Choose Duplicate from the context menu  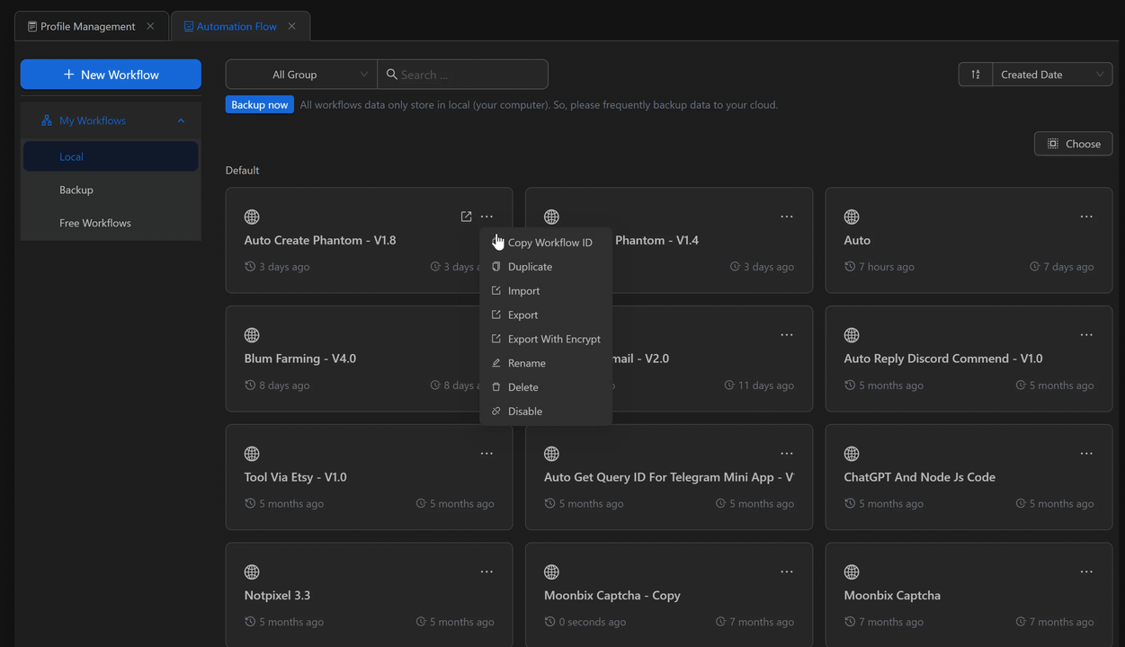point(530,267)
